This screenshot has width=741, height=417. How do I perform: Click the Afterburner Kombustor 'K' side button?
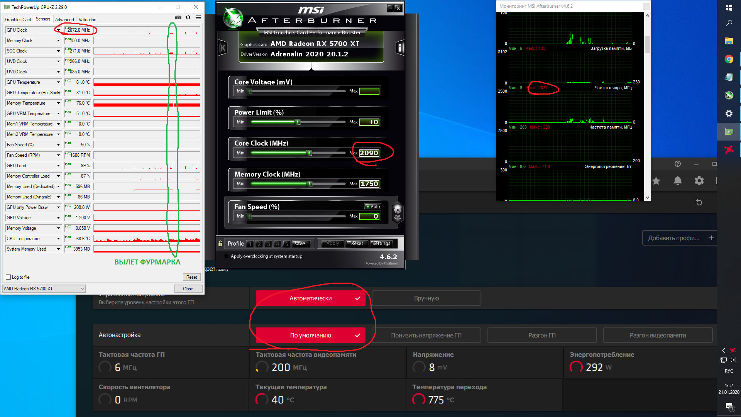223,48
